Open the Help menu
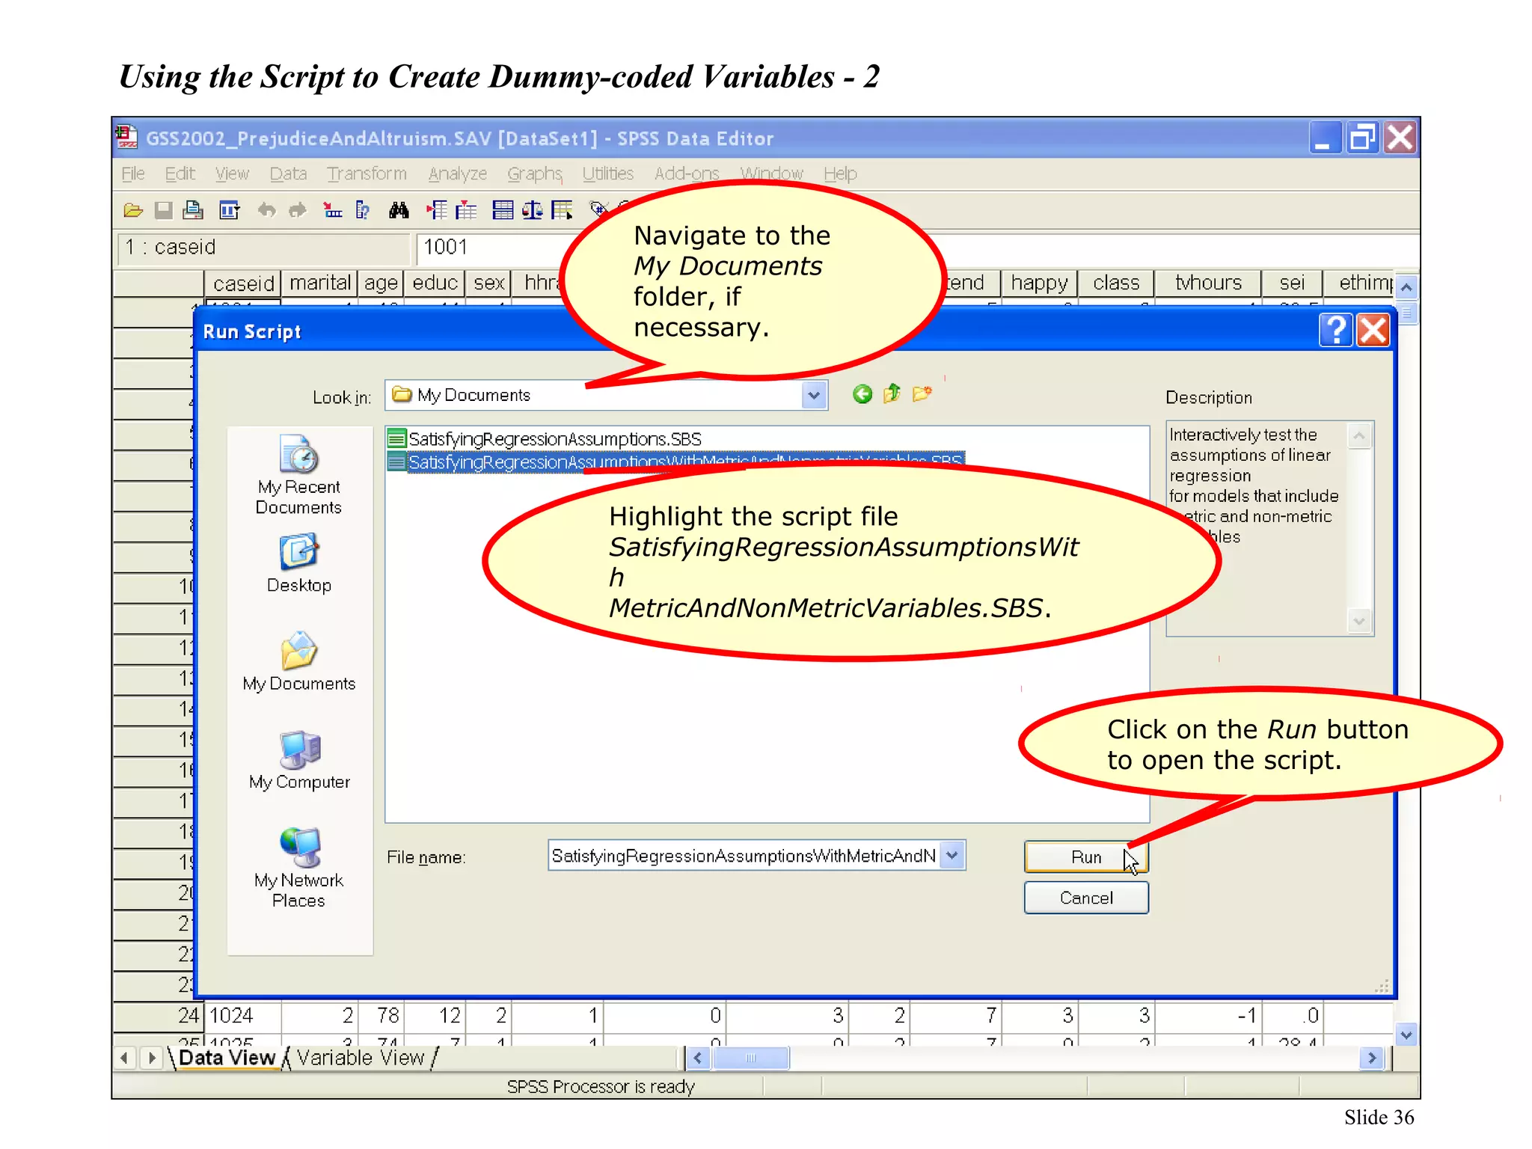1532x1149 pixels. pos(840,174)
